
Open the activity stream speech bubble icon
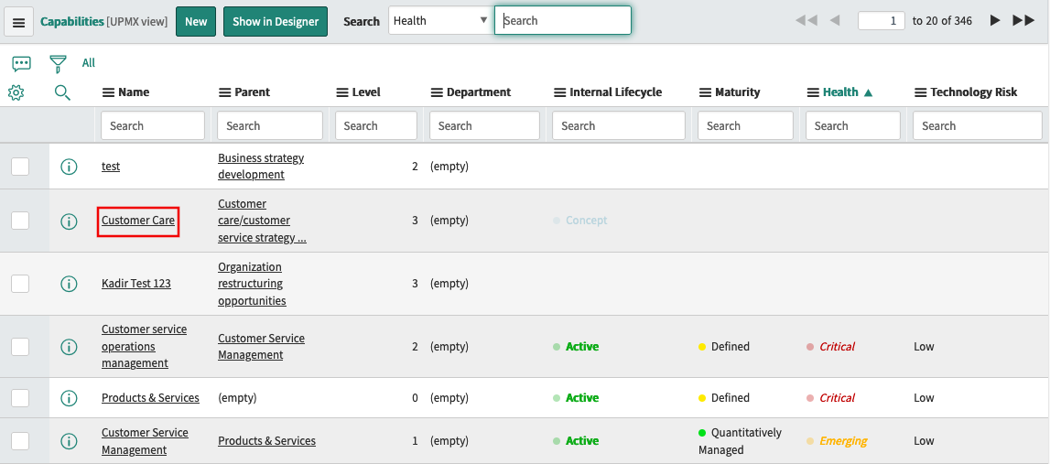pos(21,63)
